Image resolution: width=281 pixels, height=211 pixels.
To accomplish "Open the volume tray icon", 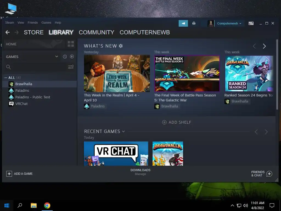I will [246, 206].
